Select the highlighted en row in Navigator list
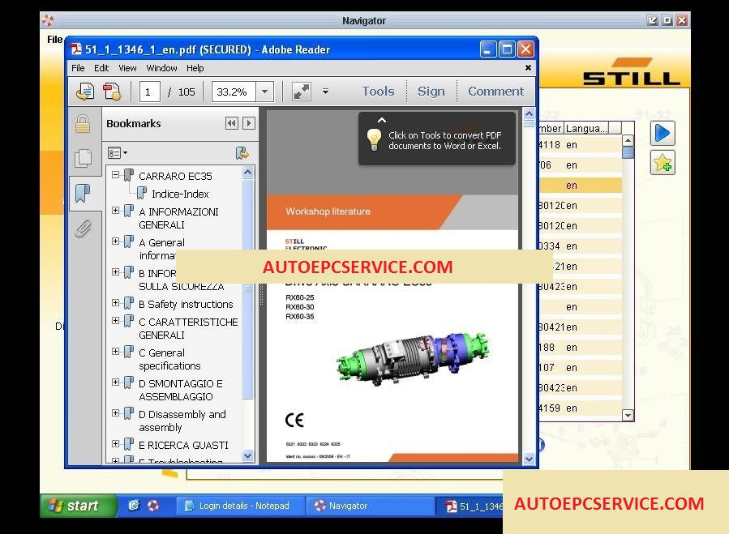Image resolution: width=729 pixels, height=534 pixels. tap(580, 186)
